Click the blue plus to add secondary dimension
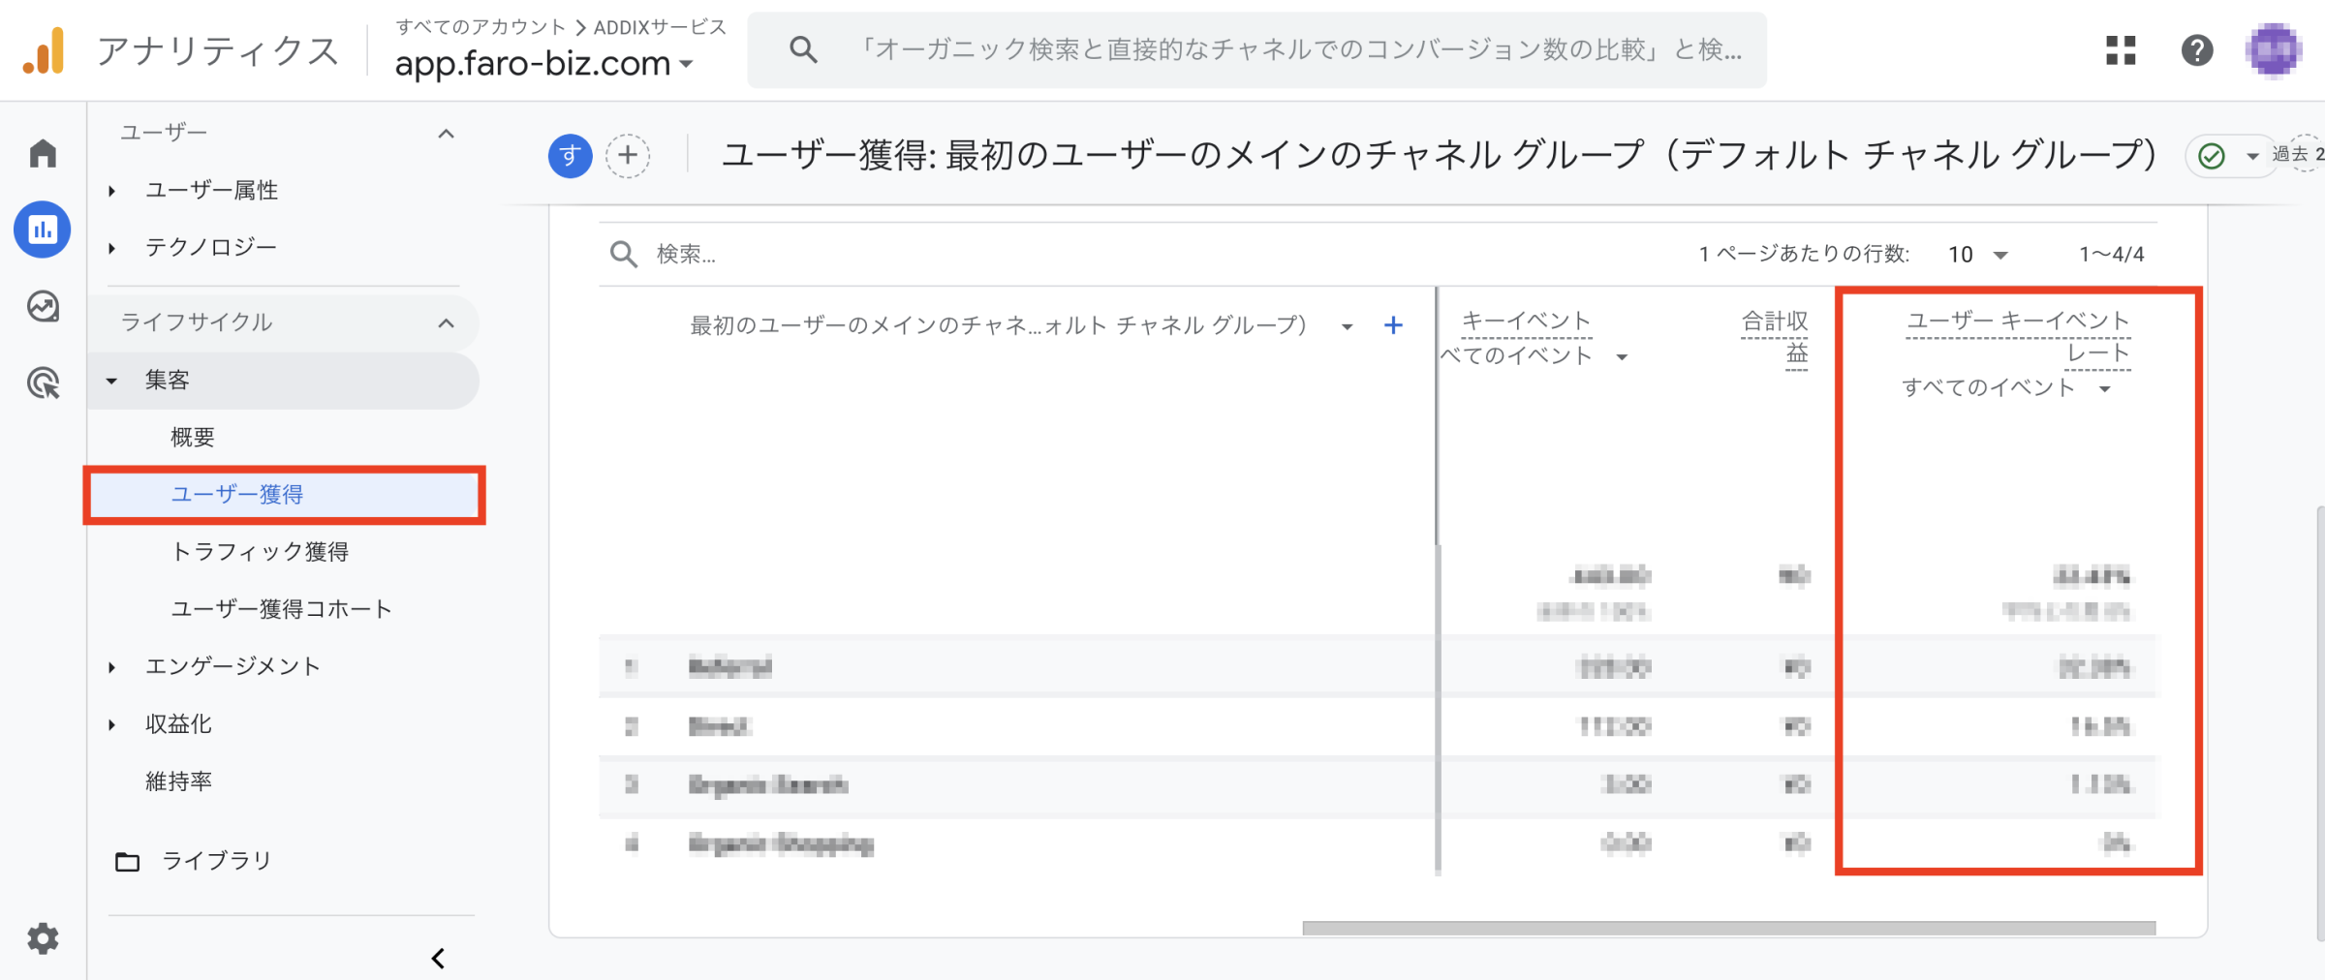The image size is (2325, 980). [1393, 325]
